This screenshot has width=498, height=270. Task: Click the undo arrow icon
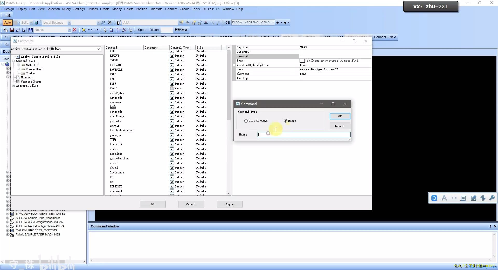[90, 30]
